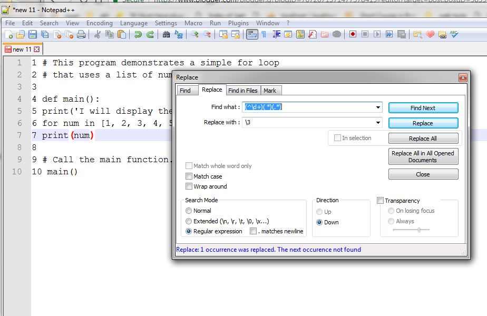The image size is (487, 316).
Task: Open the Find what dropdown list
Action: point(378,107)
